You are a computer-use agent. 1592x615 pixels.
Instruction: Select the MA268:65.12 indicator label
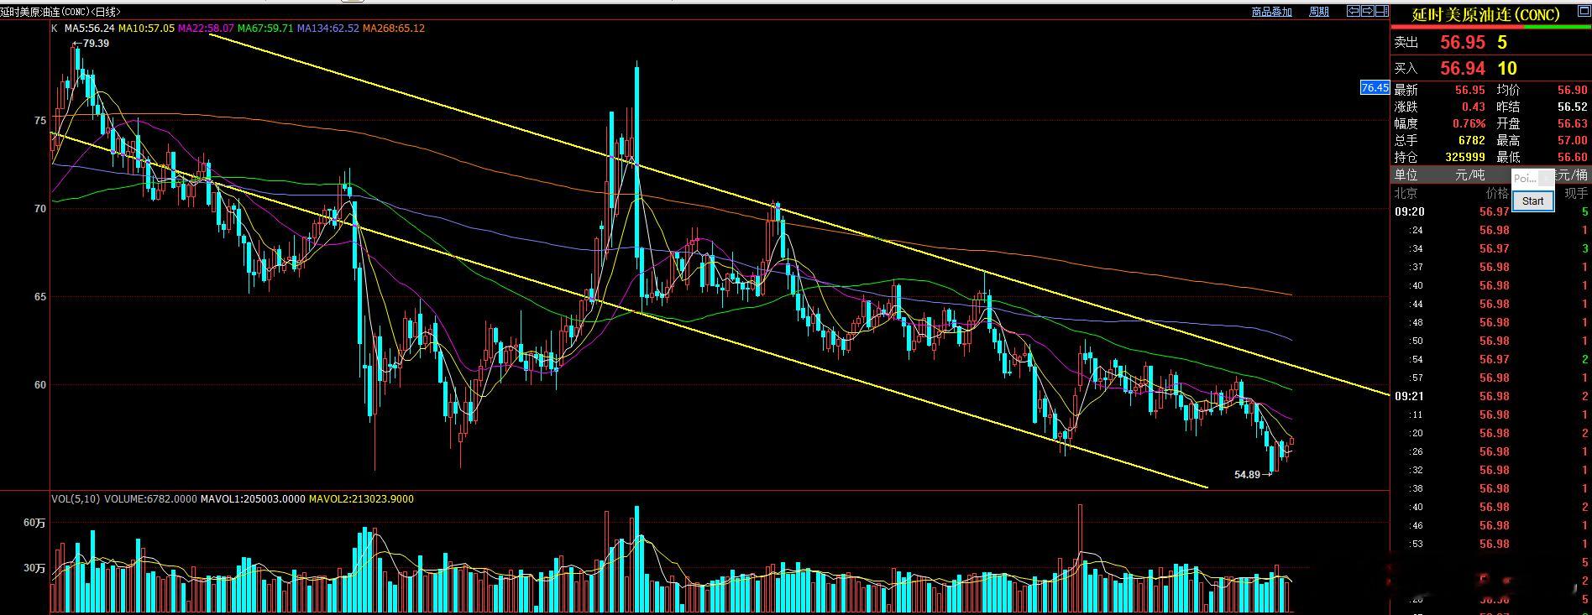[x=394, y=28]
